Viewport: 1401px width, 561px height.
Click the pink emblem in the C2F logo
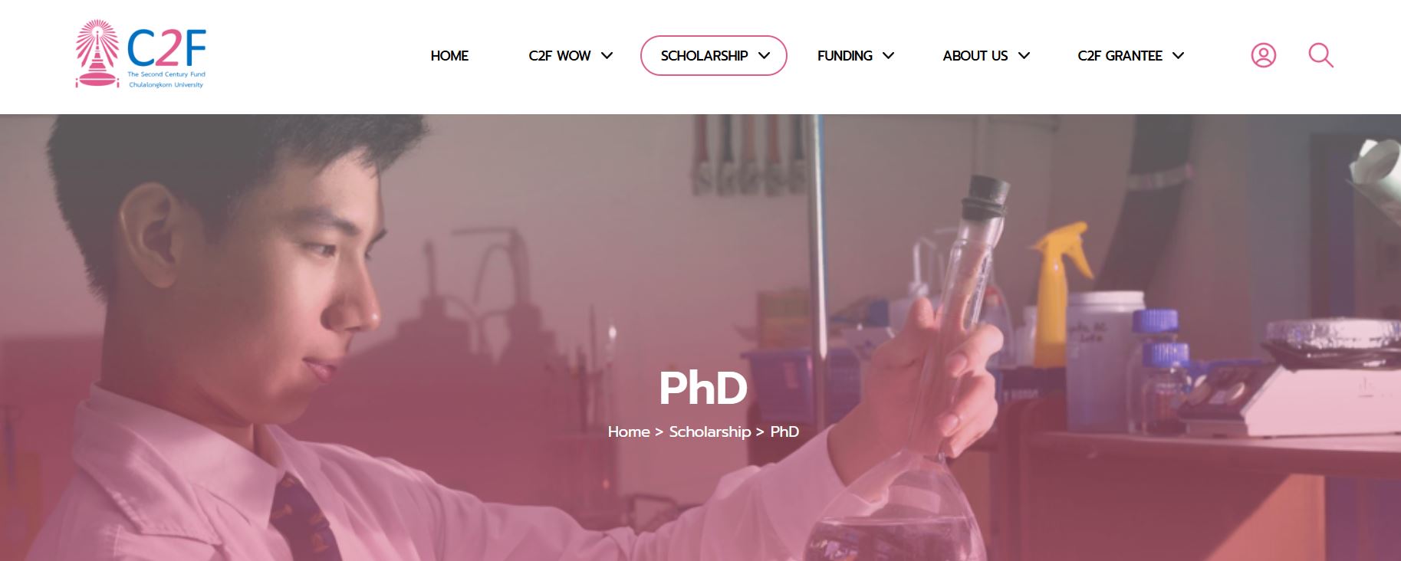point(97,54)
